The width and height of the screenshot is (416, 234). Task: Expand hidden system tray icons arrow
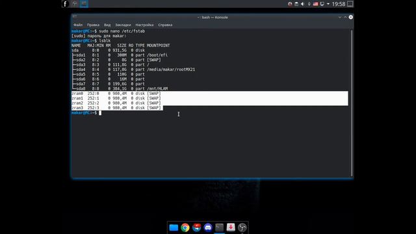pyautogui.click(x=328, y=4)
